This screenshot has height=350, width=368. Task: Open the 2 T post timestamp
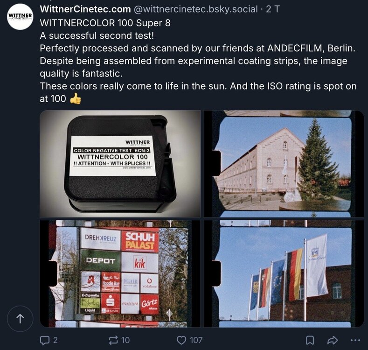(x=273, y=9)
